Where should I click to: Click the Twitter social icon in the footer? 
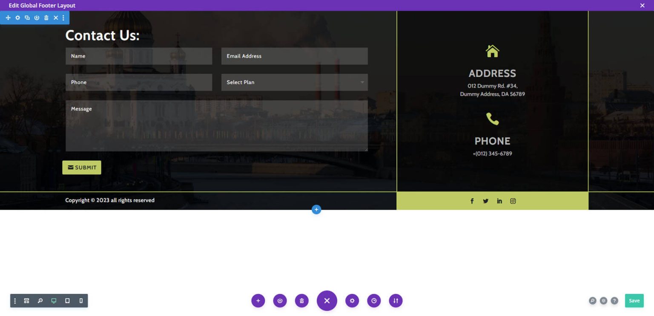[x=485, y=201]
